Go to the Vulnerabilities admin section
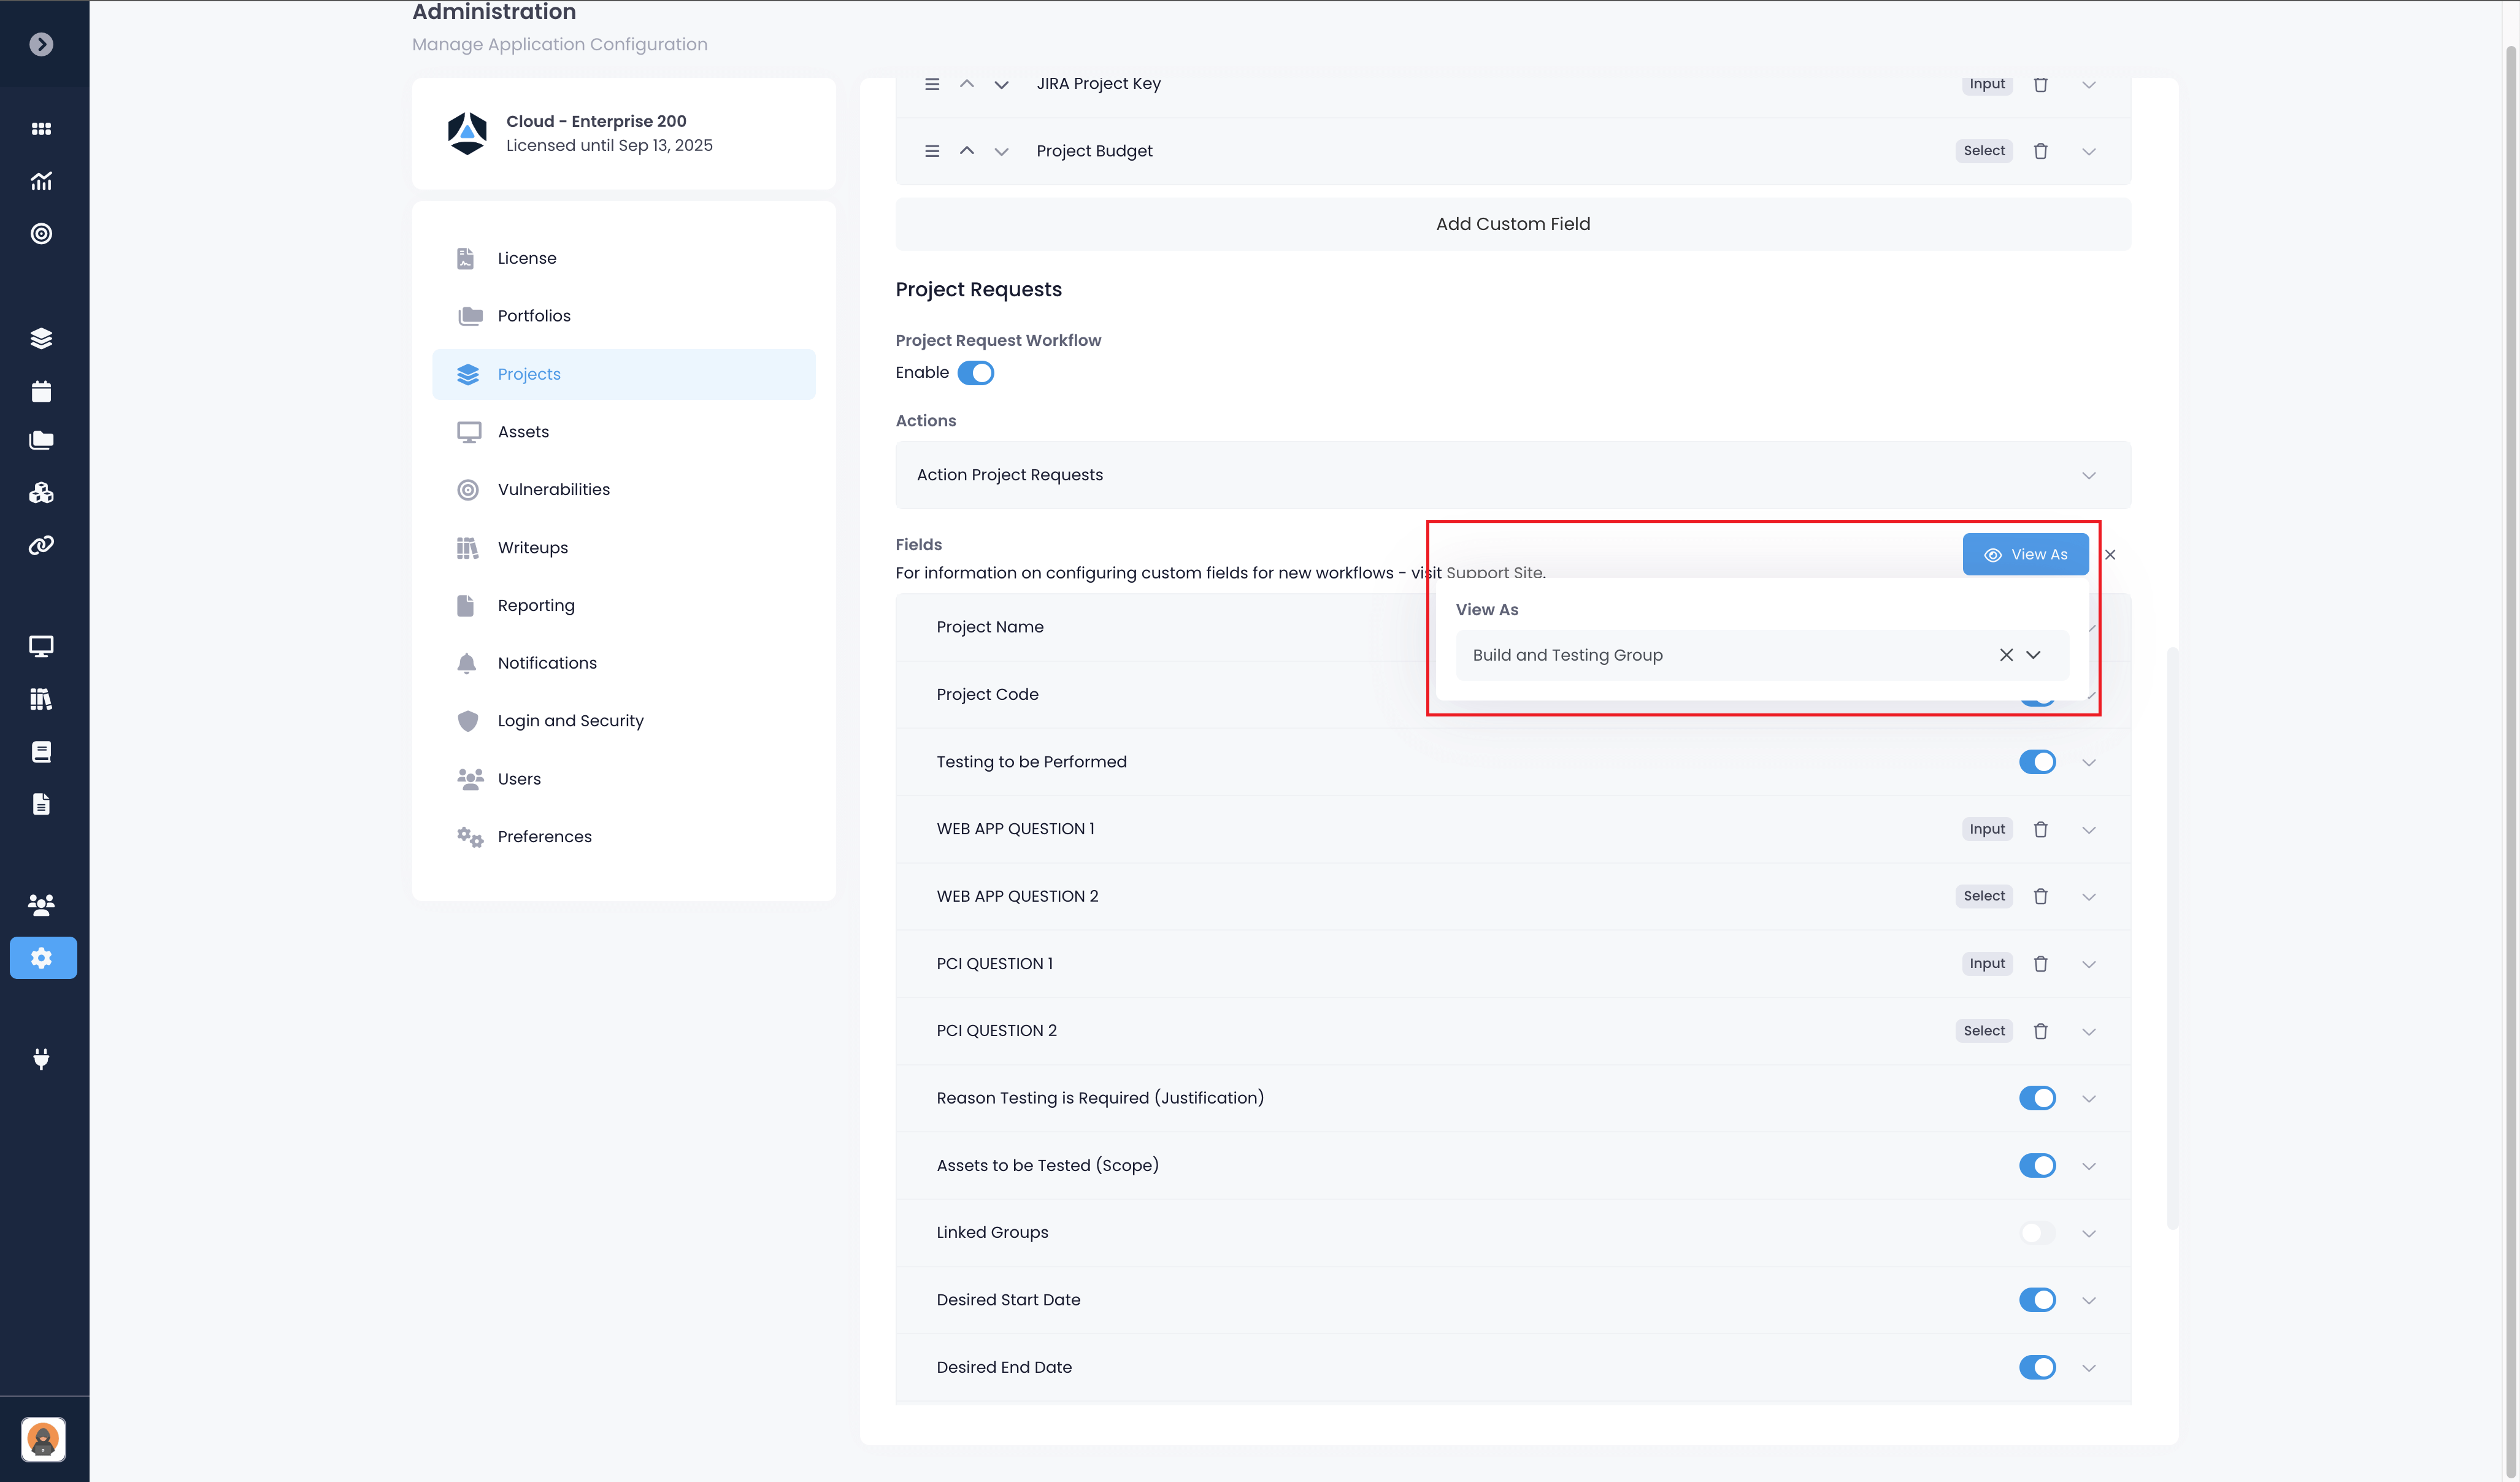 click(553, 489)
